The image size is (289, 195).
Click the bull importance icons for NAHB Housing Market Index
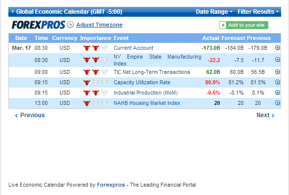pyautogui.click(x=96, y=103)
